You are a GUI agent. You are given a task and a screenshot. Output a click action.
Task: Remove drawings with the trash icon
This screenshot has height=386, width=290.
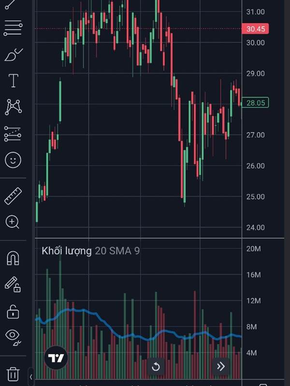(x=13, y=374)
